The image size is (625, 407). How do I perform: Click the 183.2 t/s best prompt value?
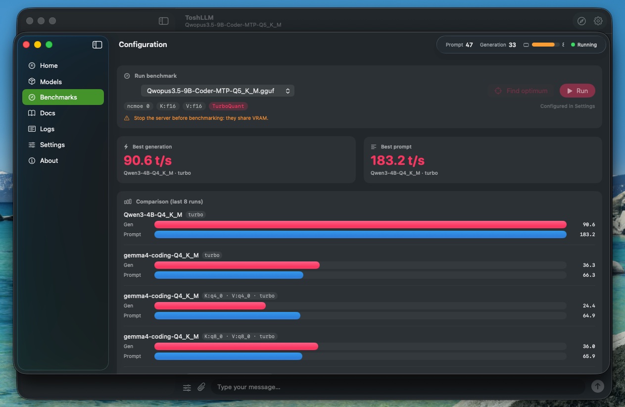397,160
